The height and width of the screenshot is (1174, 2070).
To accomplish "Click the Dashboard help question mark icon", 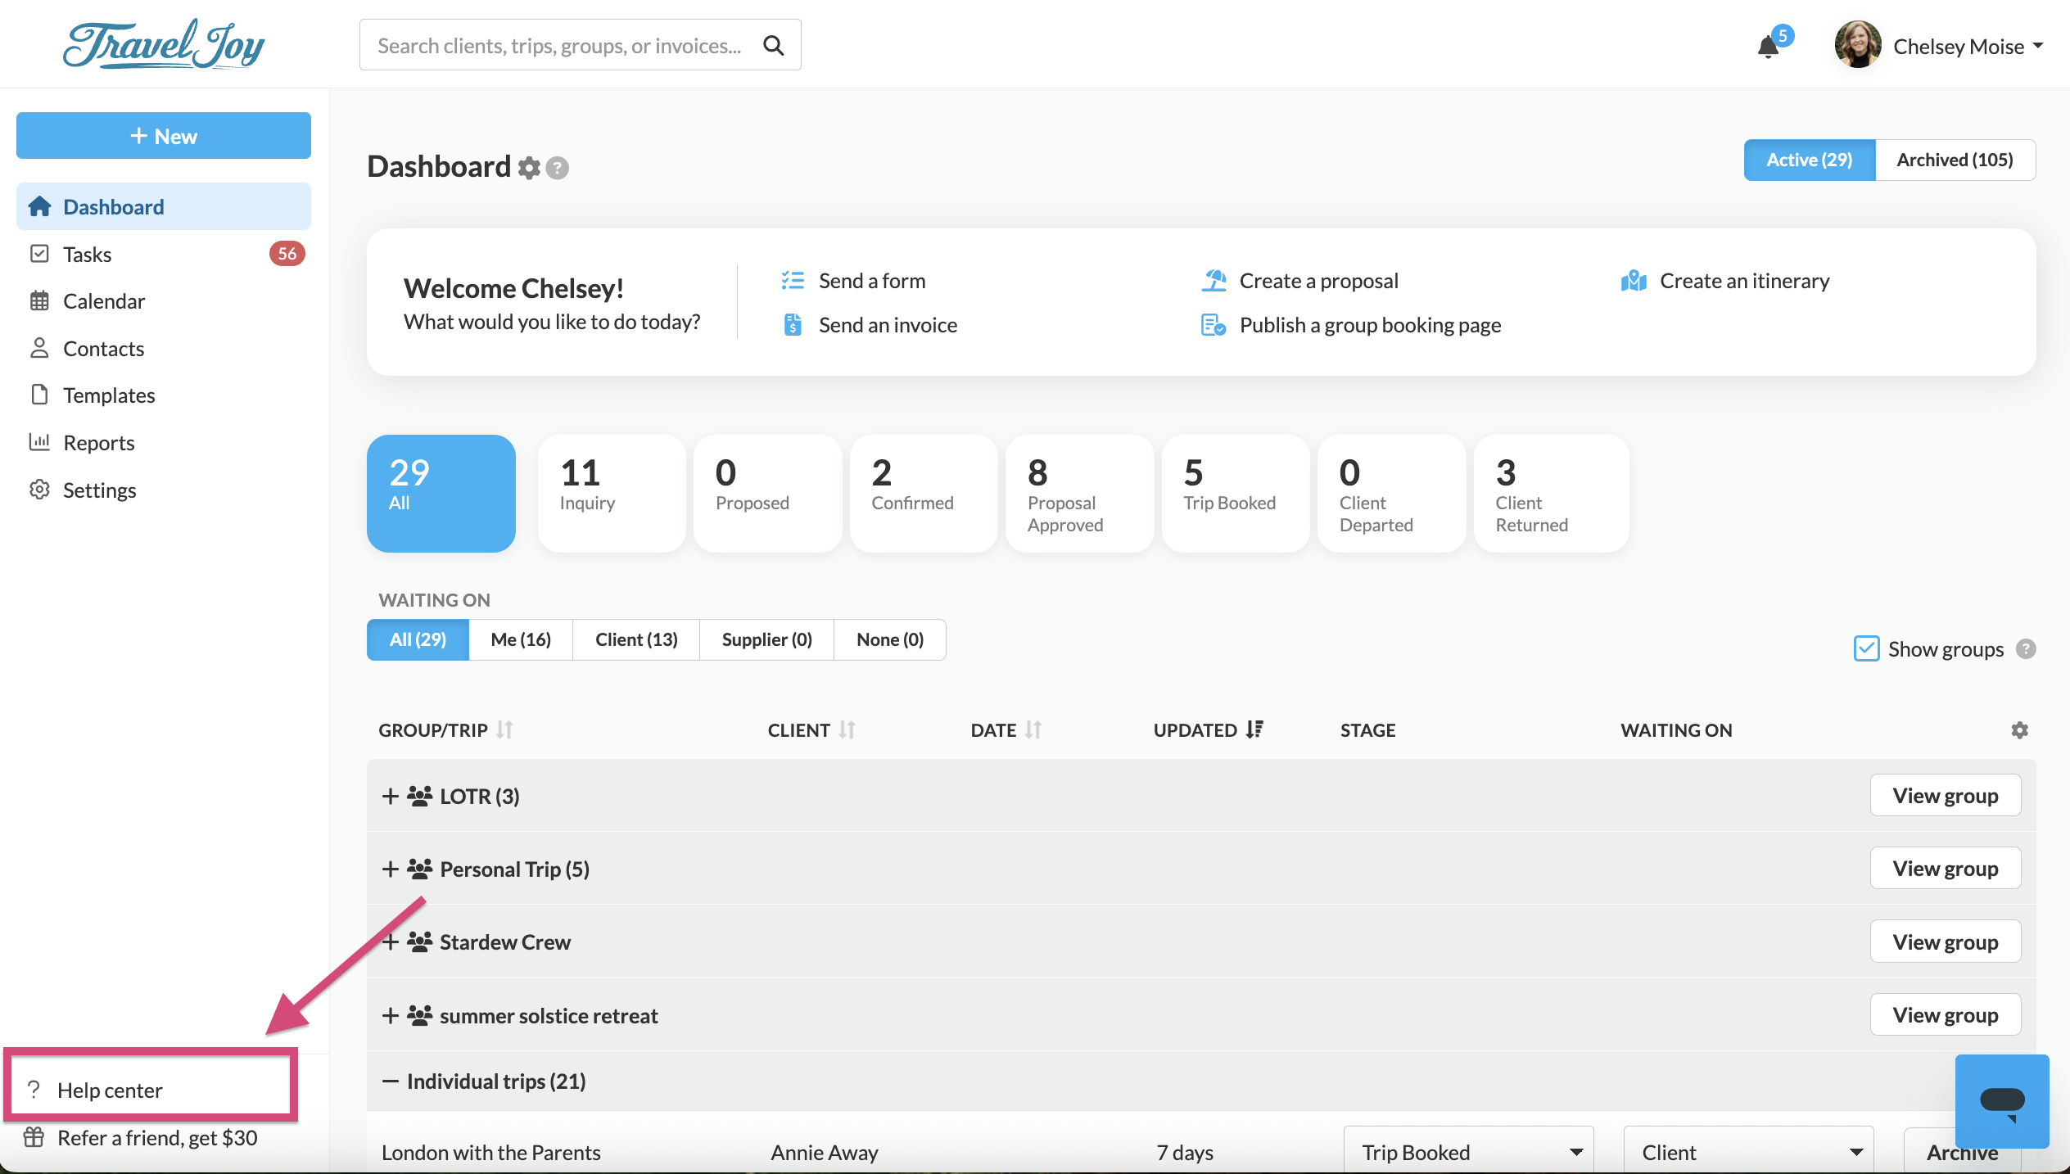I will point(558,168).
